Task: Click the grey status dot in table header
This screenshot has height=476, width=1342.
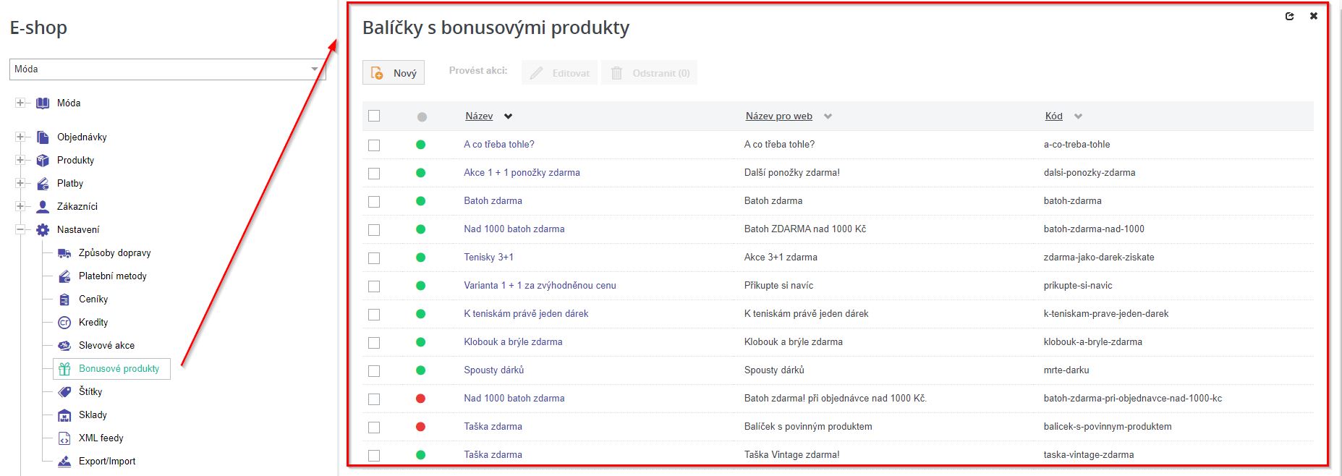Action: 422,116
